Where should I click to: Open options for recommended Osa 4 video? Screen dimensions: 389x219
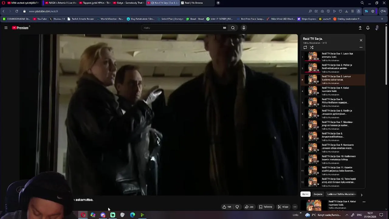[x=364, y=202]
